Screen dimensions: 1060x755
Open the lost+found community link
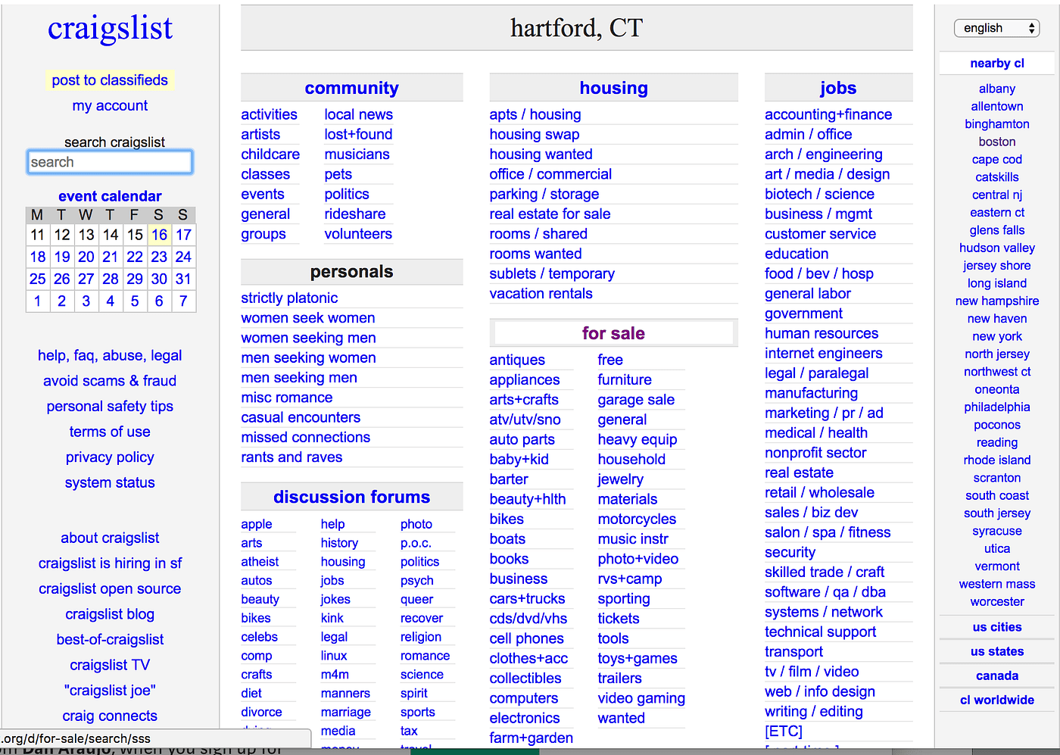pyautogui.click(x=358, y=134)
